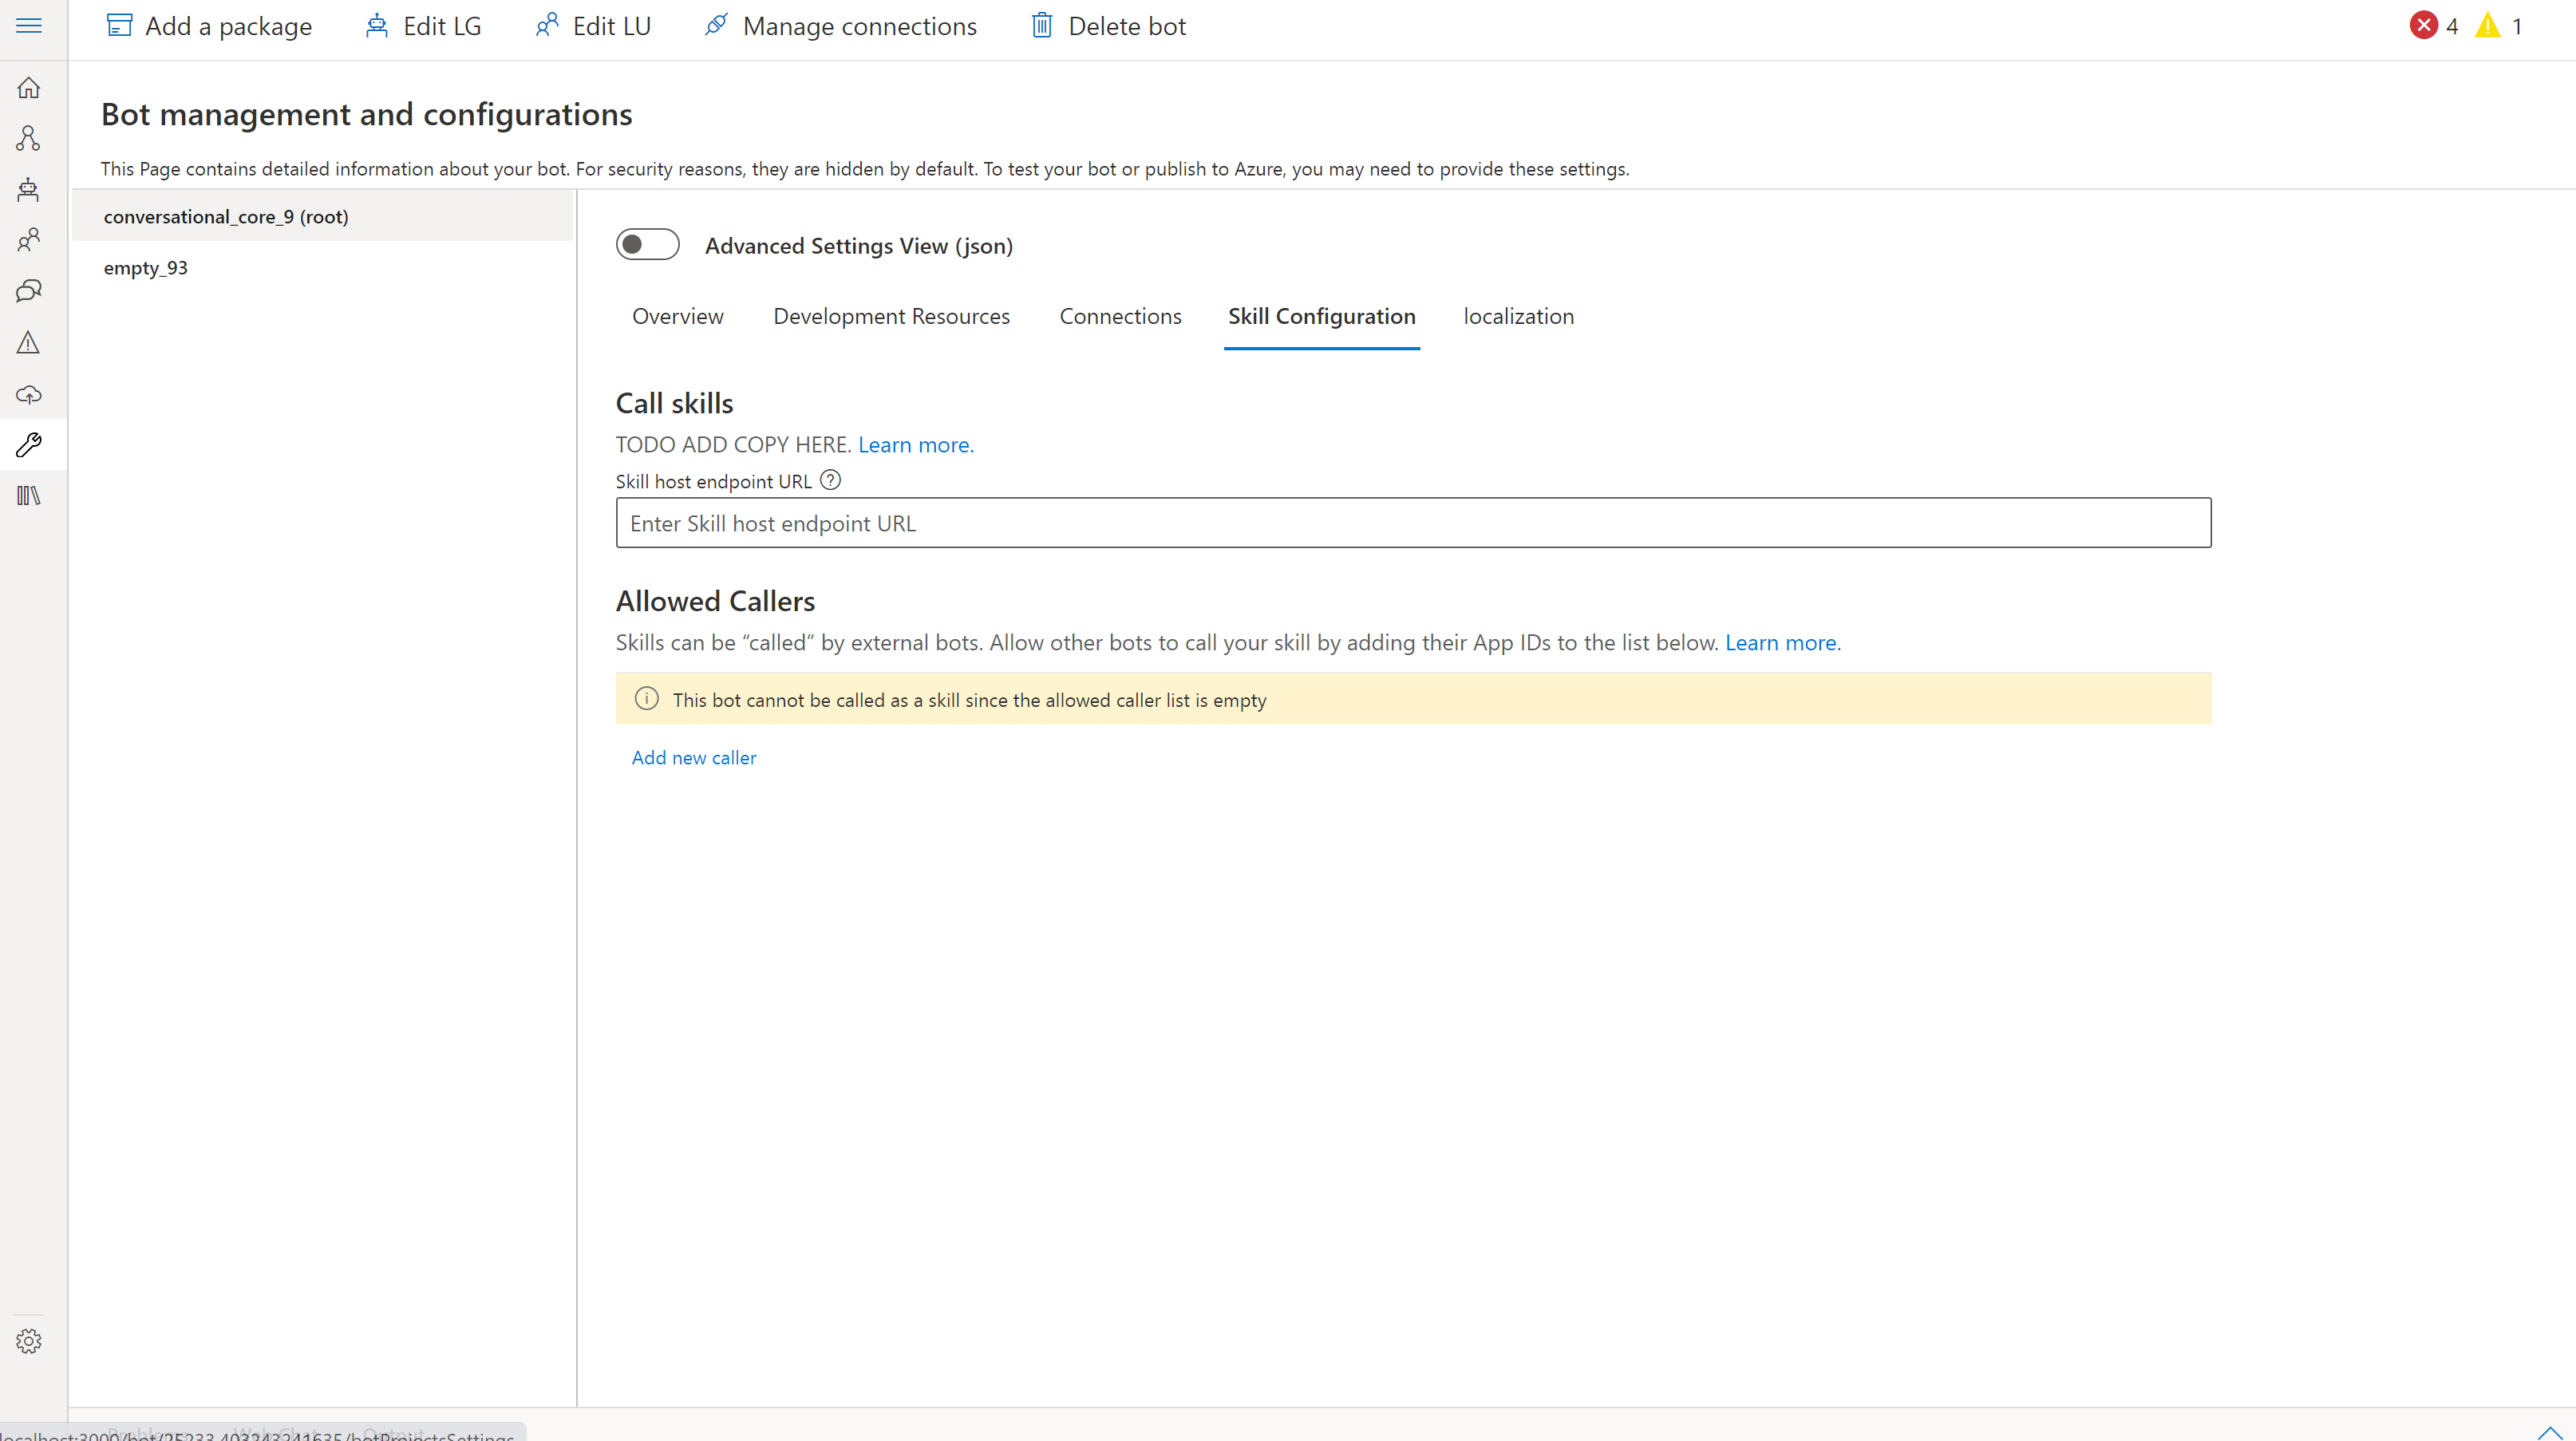Open user input LU sidebar icon
The width and height of the screenshot is (2576, 1441).
pos(29,240)
